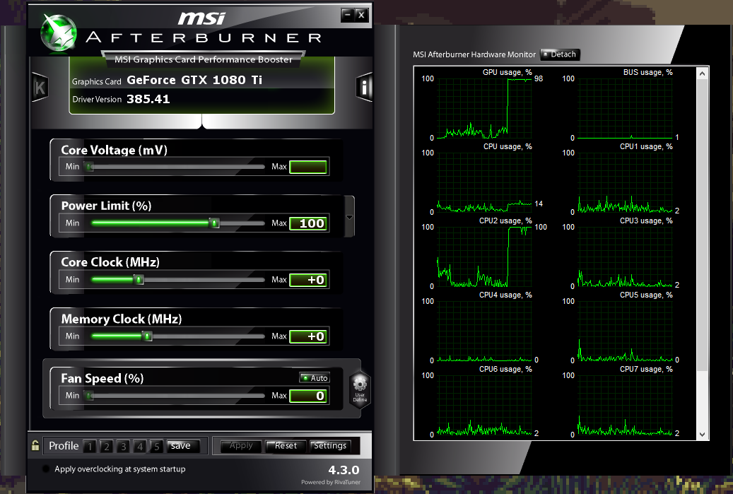This screenshot has width=733, height=494.
Task: Click the Powered by RivaTuner text
Action: click(331, 482)
